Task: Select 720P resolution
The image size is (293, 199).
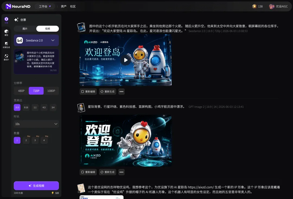Action: [36, 91]
